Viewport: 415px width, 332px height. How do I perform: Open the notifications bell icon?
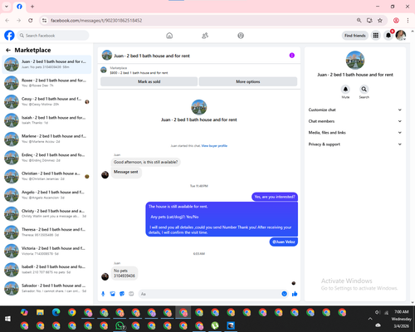(x=388, y=36)
